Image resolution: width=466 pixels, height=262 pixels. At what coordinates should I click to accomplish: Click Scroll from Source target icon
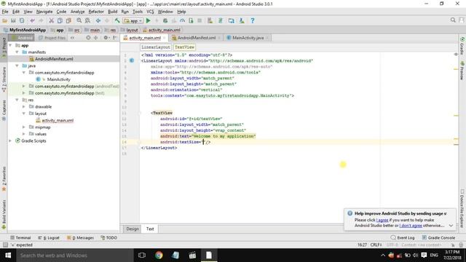[88, 38]
